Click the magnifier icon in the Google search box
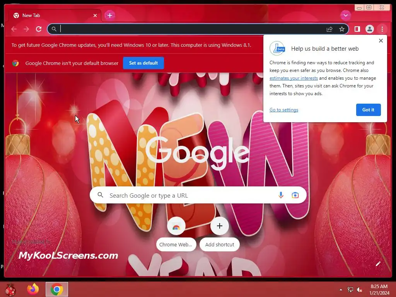The width and height of the screenshot is (396, 297). pyautogui.click(x=100, y=195)
